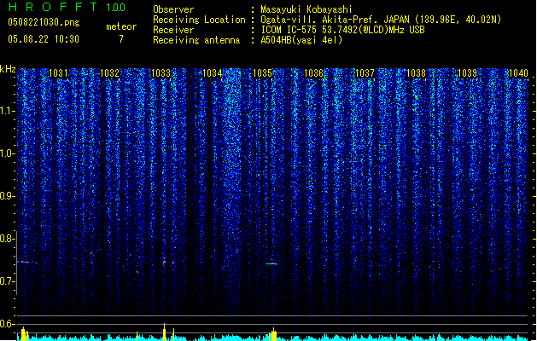The height and width of the screenshot is (341, 537).
Task: Click the 1033 time marker
Action: (161, 72)
